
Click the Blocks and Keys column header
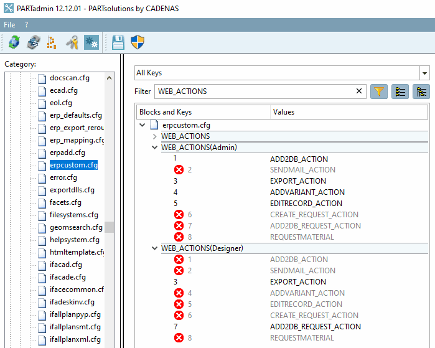point(203,112)
